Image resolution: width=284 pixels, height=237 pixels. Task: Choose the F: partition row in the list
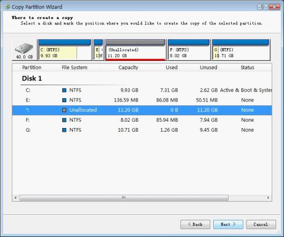pos(142,120)
